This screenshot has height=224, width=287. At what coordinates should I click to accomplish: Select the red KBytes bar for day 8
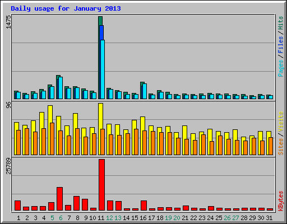[77, 203]
